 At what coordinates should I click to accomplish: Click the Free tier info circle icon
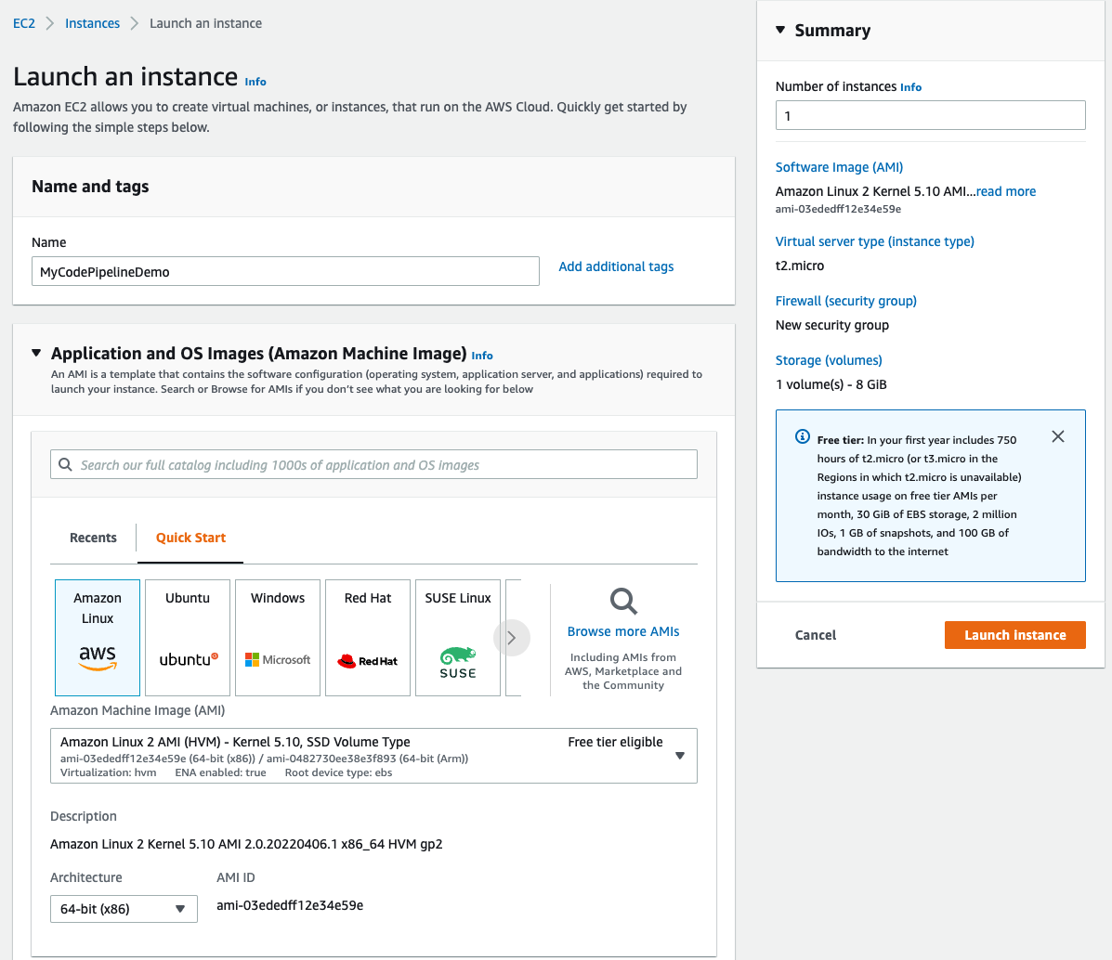[x=802, y=436]
